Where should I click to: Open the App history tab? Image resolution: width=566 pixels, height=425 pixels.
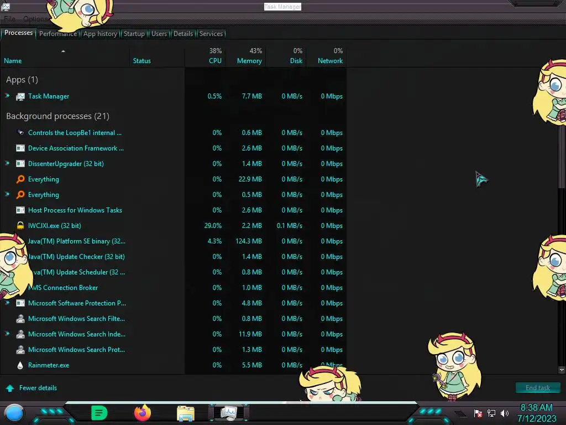coord(101,34)
